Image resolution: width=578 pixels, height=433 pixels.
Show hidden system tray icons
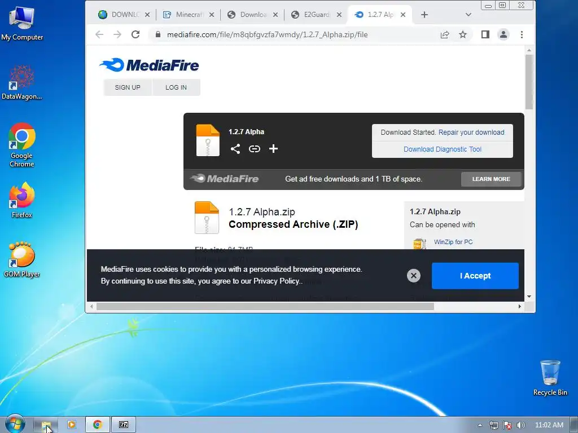click(480, 425)
